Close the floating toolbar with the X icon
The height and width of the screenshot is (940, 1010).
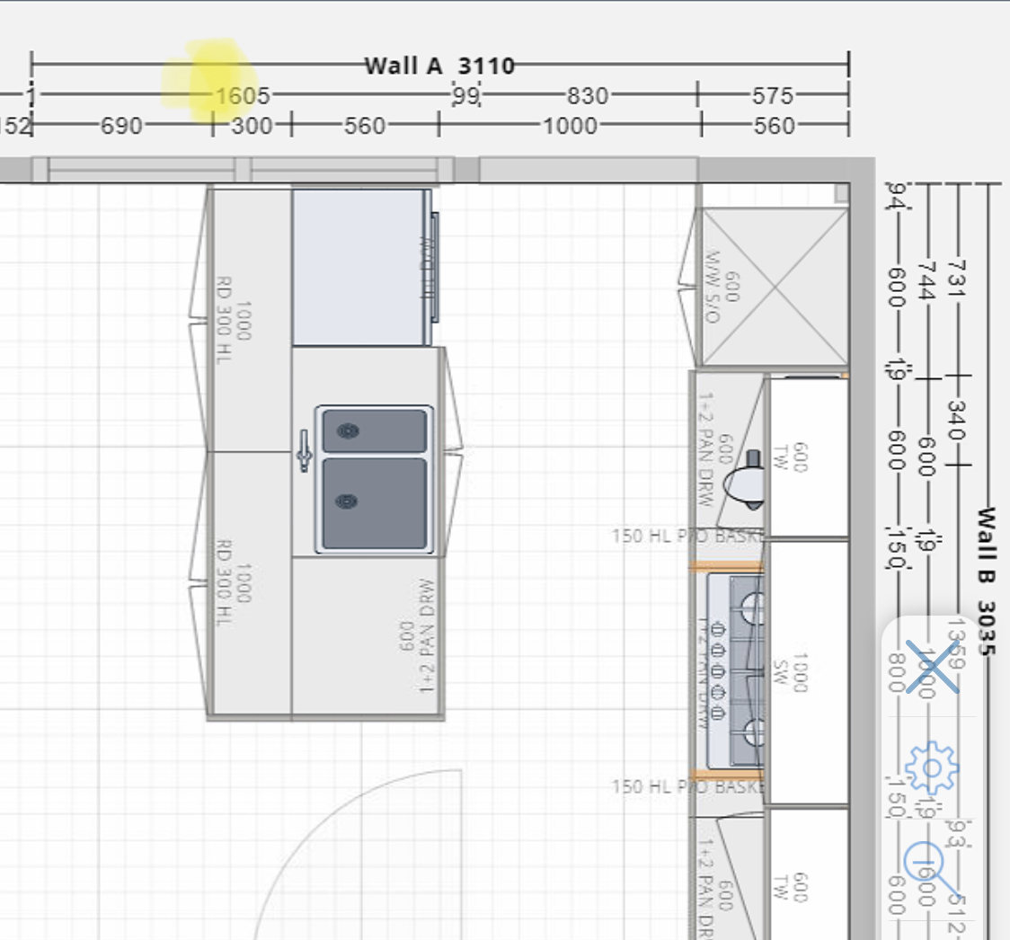click(931, 667)
